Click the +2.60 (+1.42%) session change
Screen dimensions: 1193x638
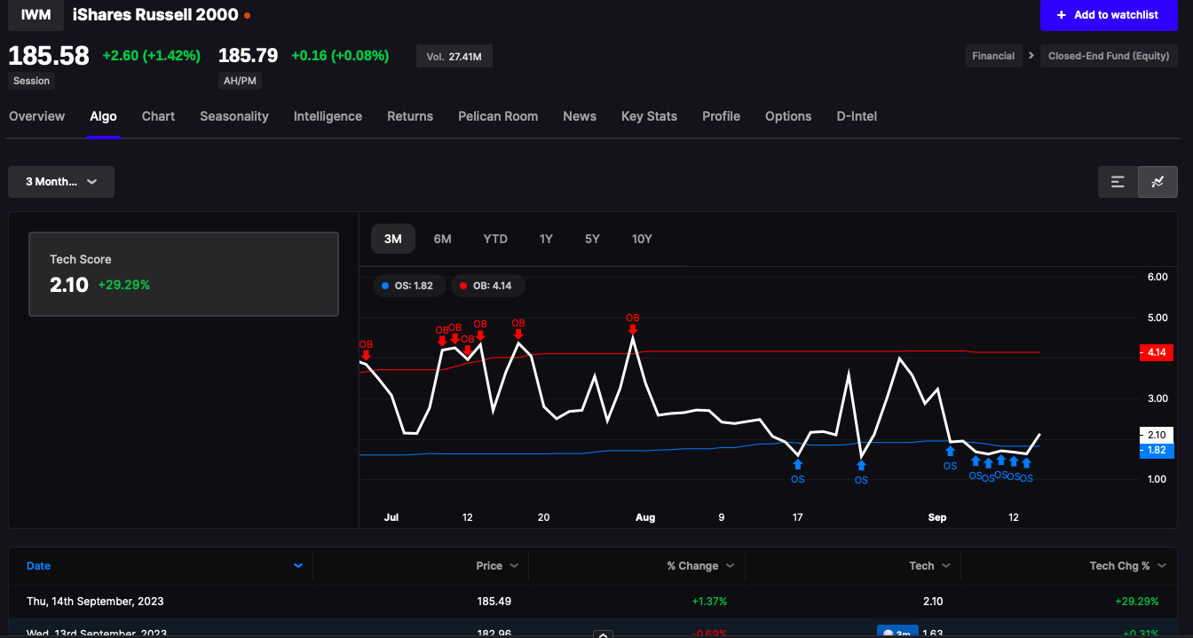pyautogui.click(x=152, y=56)
